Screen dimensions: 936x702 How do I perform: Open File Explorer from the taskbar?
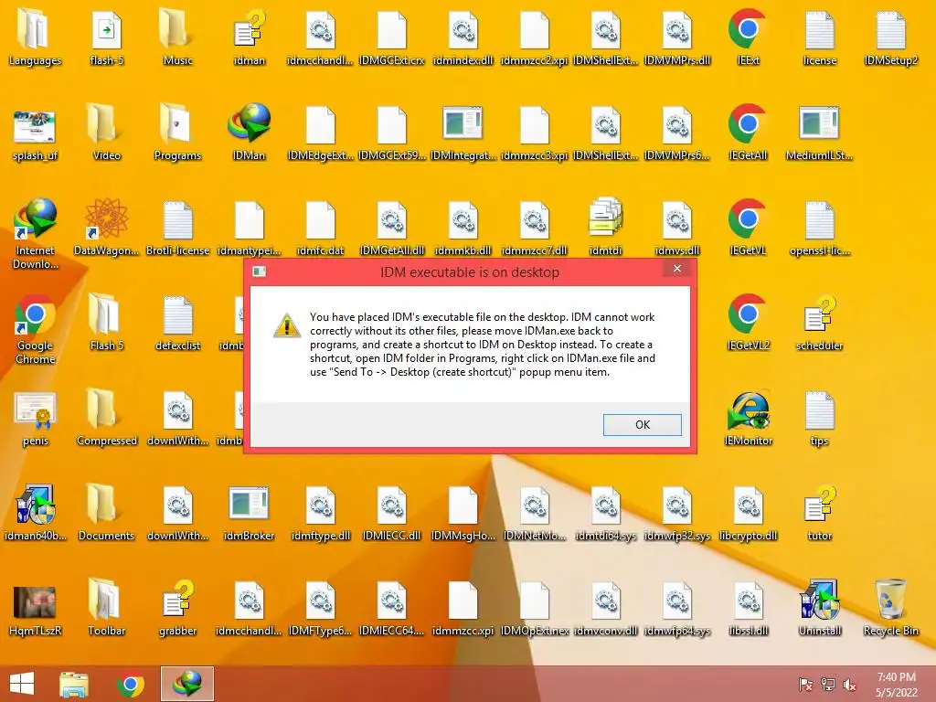point(74,684)
